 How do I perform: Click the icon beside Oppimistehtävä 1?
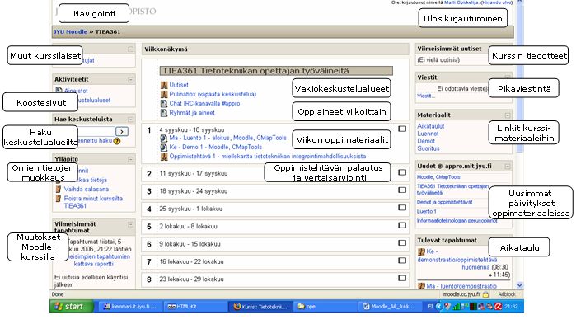(164, 157)
